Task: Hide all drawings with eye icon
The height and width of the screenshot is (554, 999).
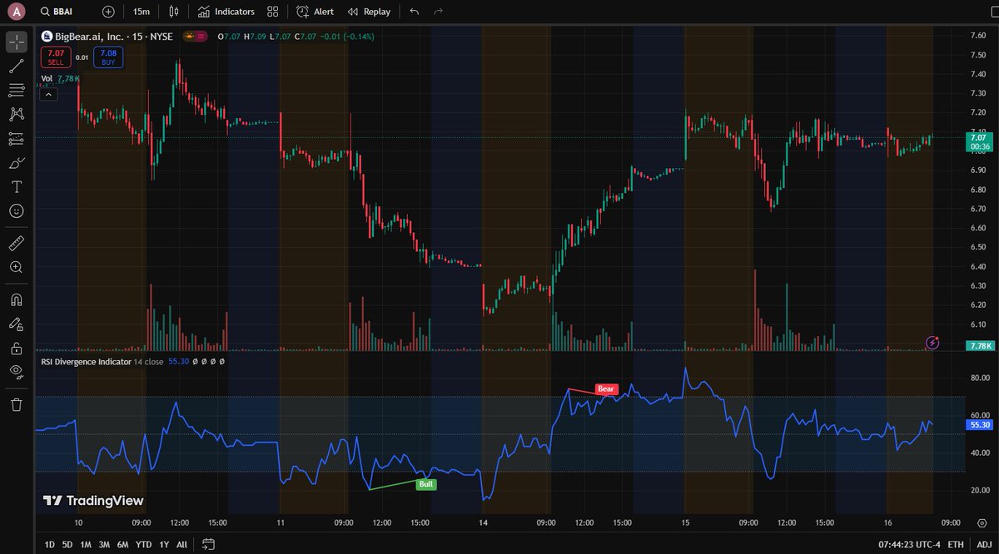Action: pyautogui.click(x=17, y=372)
